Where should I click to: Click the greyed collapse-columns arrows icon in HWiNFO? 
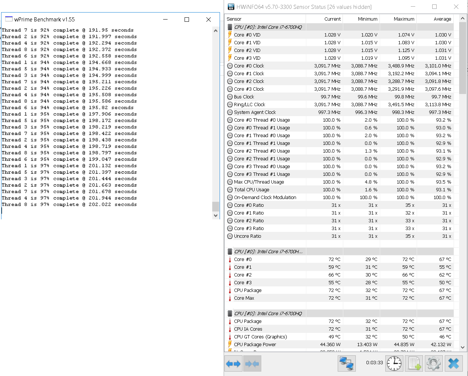[252, 364]
